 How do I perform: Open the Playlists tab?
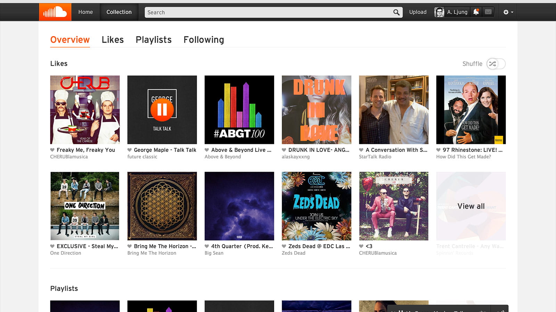[154, 40]
